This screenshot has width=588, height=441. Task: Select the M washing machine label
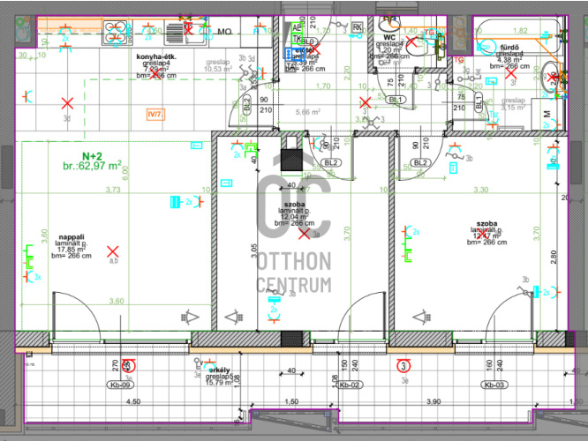[548, 114]
